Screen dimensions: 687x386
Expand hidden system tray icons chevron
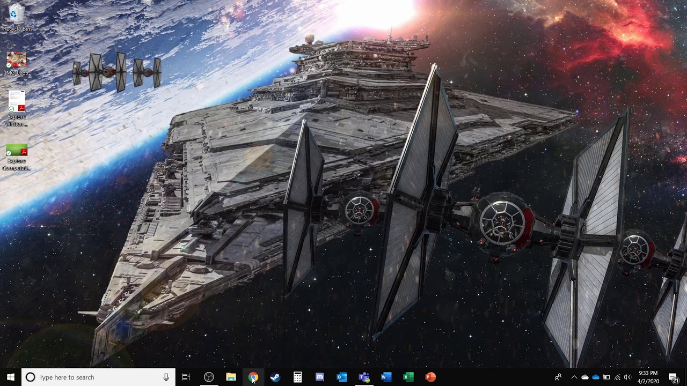574,377
